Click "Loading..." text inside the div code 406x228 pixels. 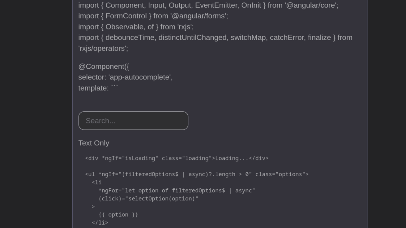click(232, 158)
